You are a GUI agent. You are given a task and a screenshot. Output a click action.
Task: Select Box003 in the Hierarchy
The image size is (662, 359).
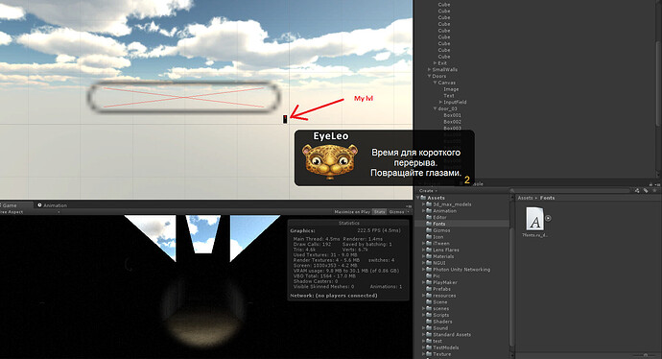pyautogui.click(x=452, y=128)
